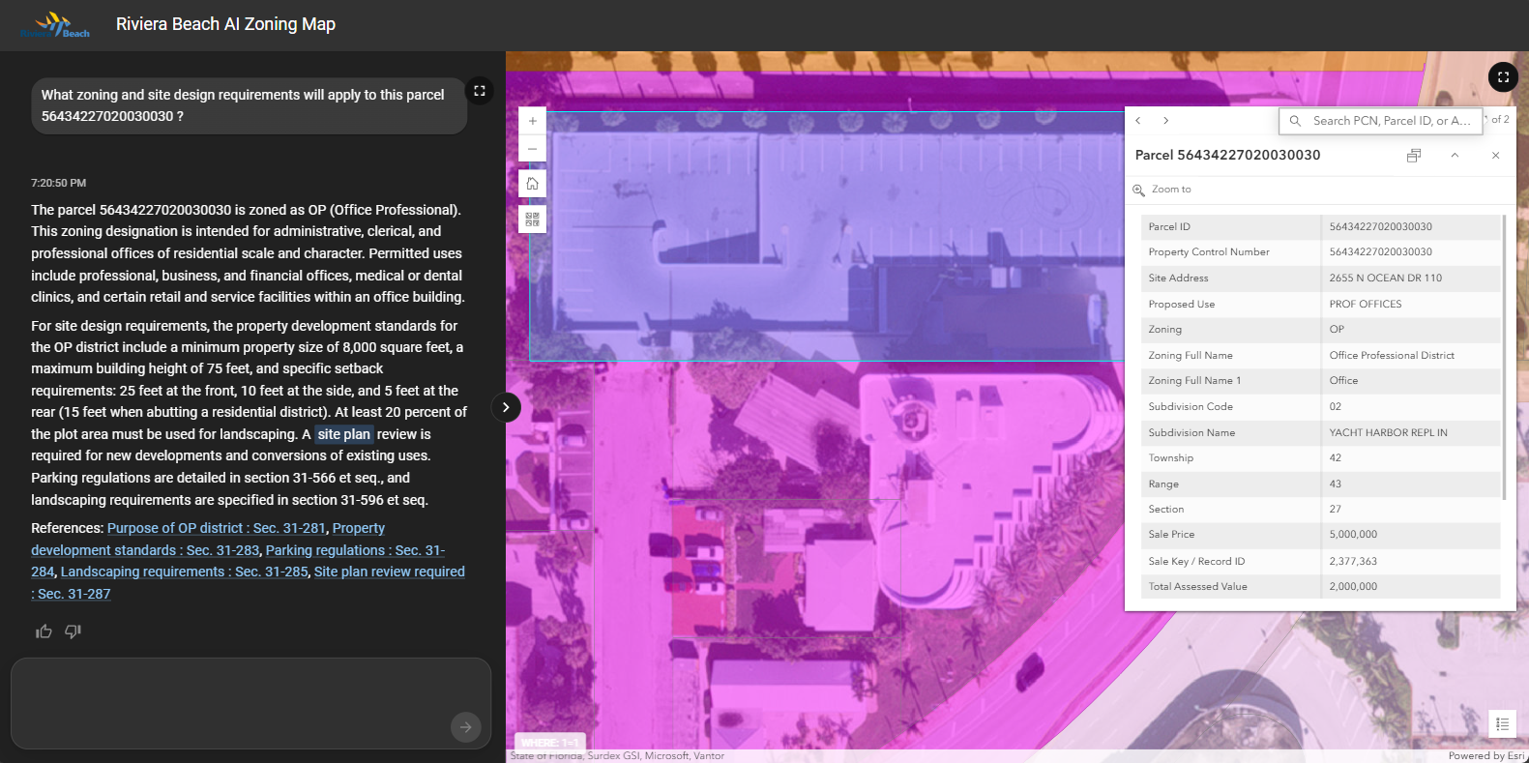Go to previous feature in popup
This screenshot has height=763, width=1529.
click(x=1138, y=121)
